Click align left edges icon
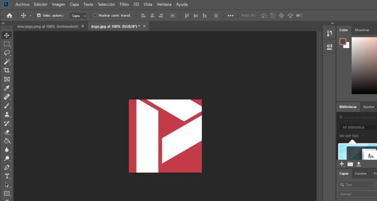Viewport: 377px width, 201px height. pyautogui.click(x=143, y=16)
